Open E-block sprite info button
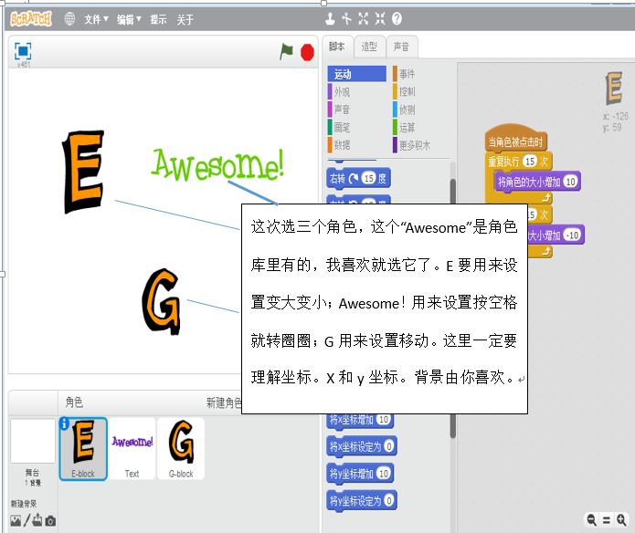Image resolution: width=635 pixels, height=533 pixels. click(x=64, y=423)
